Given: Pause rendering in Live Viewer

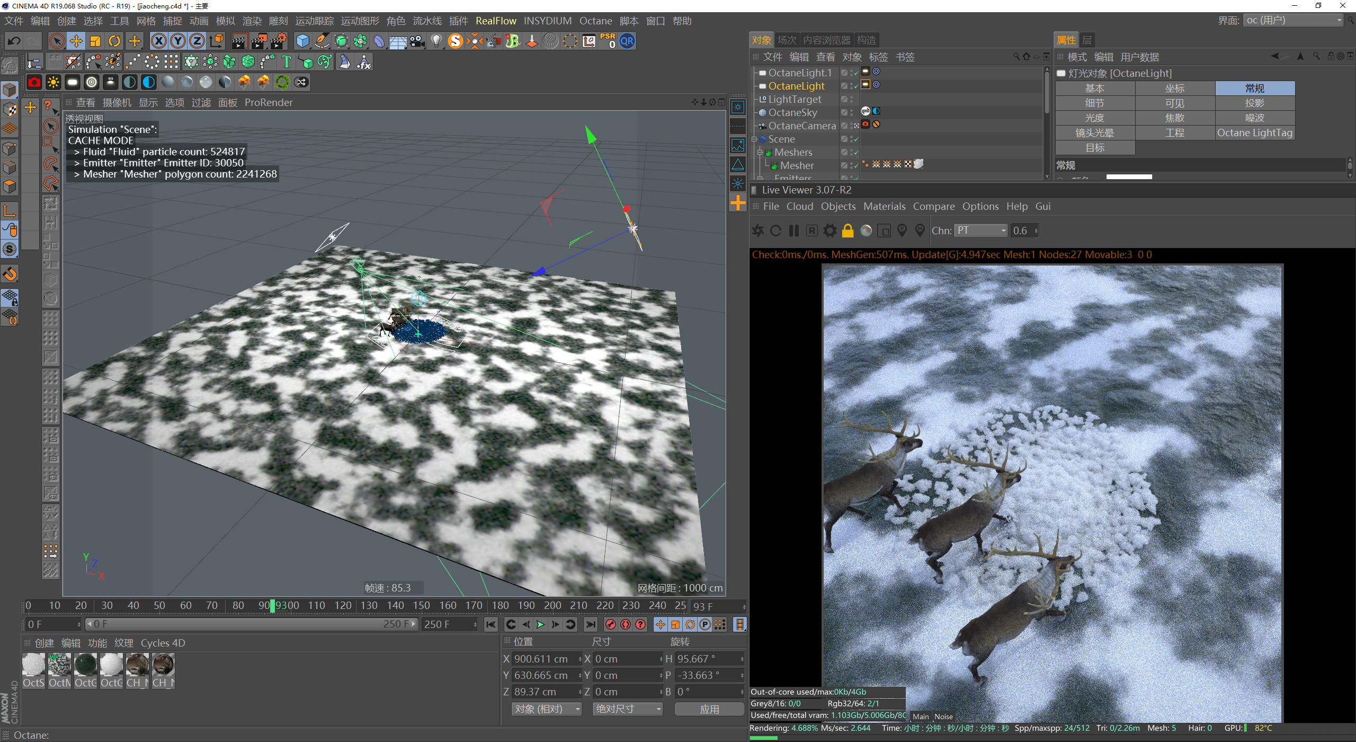Looking at the screenshot, I should pyautogui.click(x=793, y=231).
